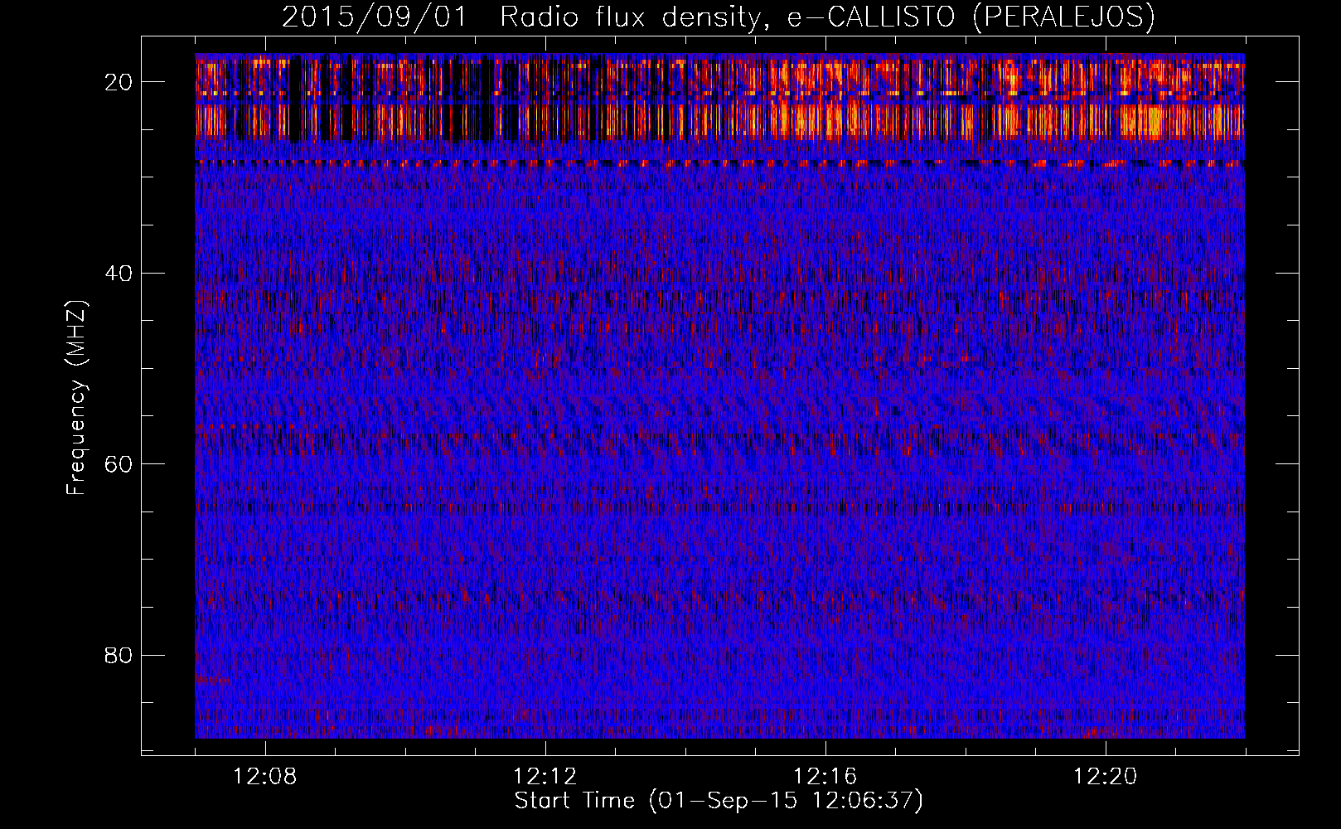Viewport: 1341px width, 829px height.
Task: Click the 60 MHz frequency tick label
Action: pyautogui.click(x=119, y=464)
